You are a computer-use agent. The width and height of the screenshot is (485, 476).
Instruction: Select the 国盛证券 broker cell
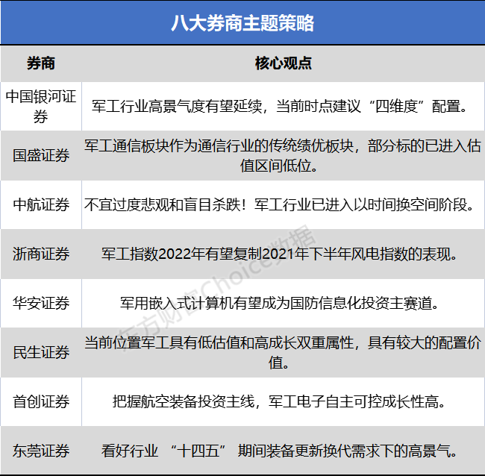click(41, 156)
